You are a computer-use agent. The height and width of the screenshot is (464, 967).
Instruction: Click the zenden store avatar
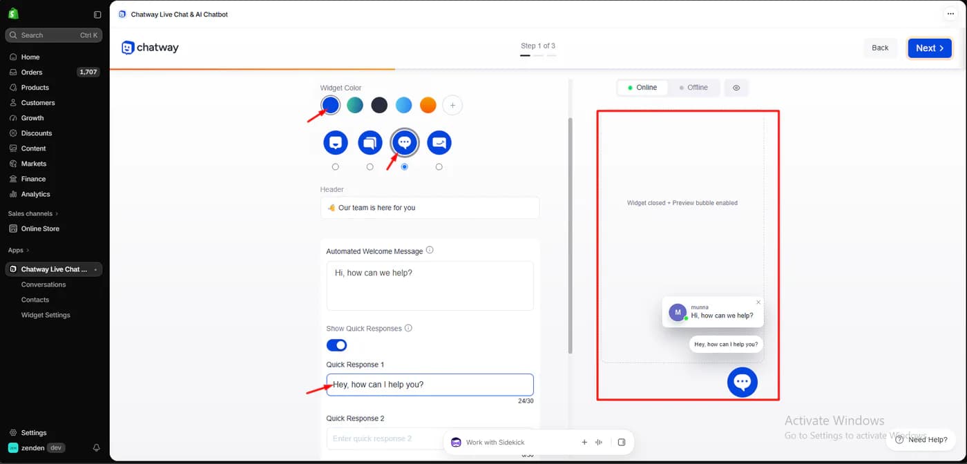click(13, 448)
